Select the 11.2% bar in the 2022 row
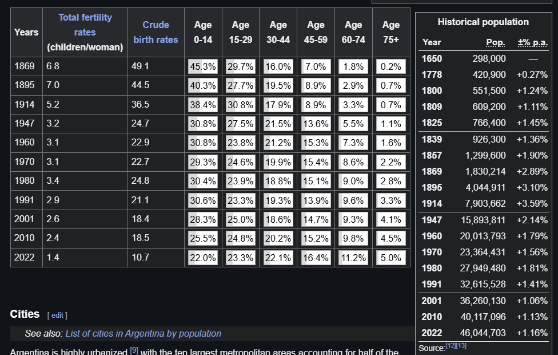The width and height of the screenshot is (558, 355). point(353,258)
